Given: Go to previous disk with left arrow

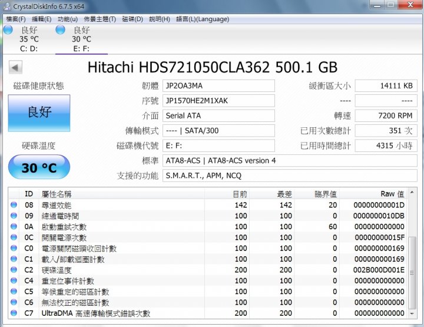Looking at the screenshot, I should 15,67.
